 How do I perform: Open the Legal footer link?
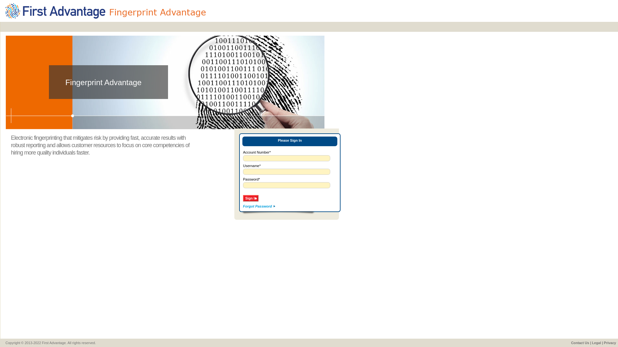click(596, 343)
